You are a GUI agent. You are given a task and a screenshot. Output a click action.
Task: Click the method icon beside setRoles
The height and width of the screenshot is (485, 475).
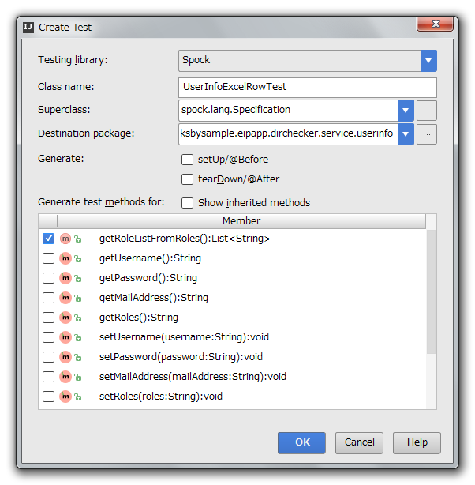(65, 397)
